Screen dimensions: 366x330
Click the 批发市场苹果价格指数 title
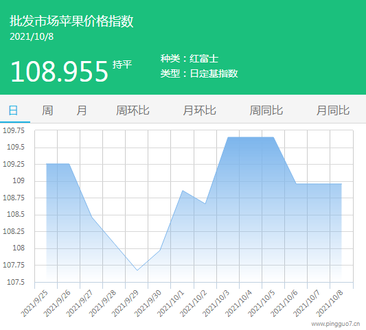[71, 21]
